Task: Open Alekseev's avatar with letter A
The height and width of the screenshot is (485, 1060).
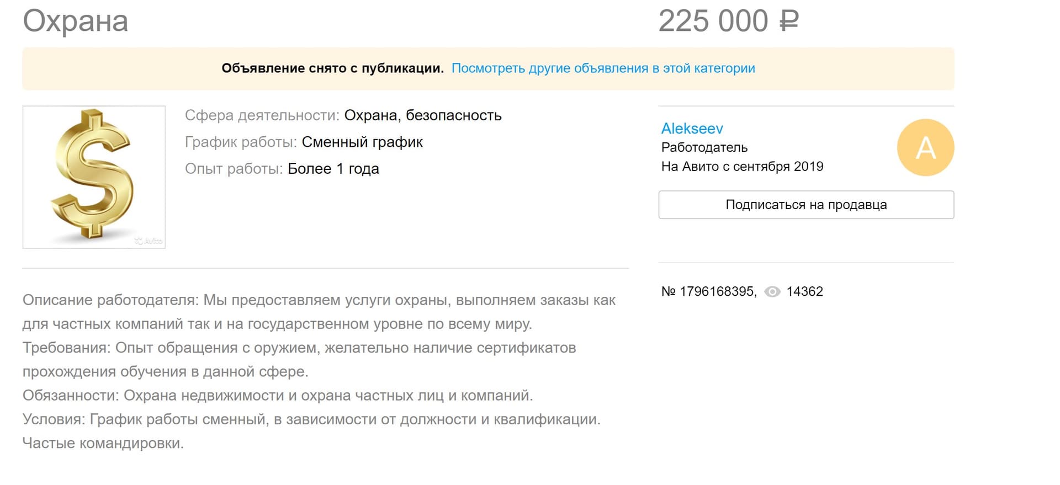Action: [925, 147]
